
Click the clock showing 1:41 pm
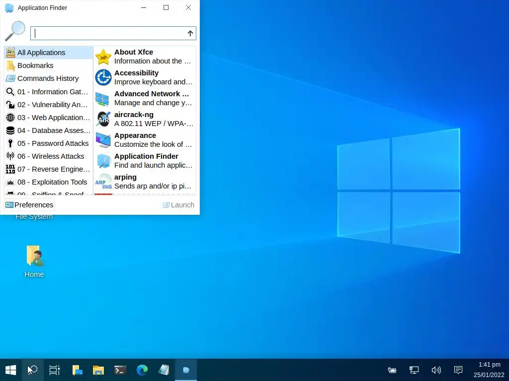[x=489, y=365]
